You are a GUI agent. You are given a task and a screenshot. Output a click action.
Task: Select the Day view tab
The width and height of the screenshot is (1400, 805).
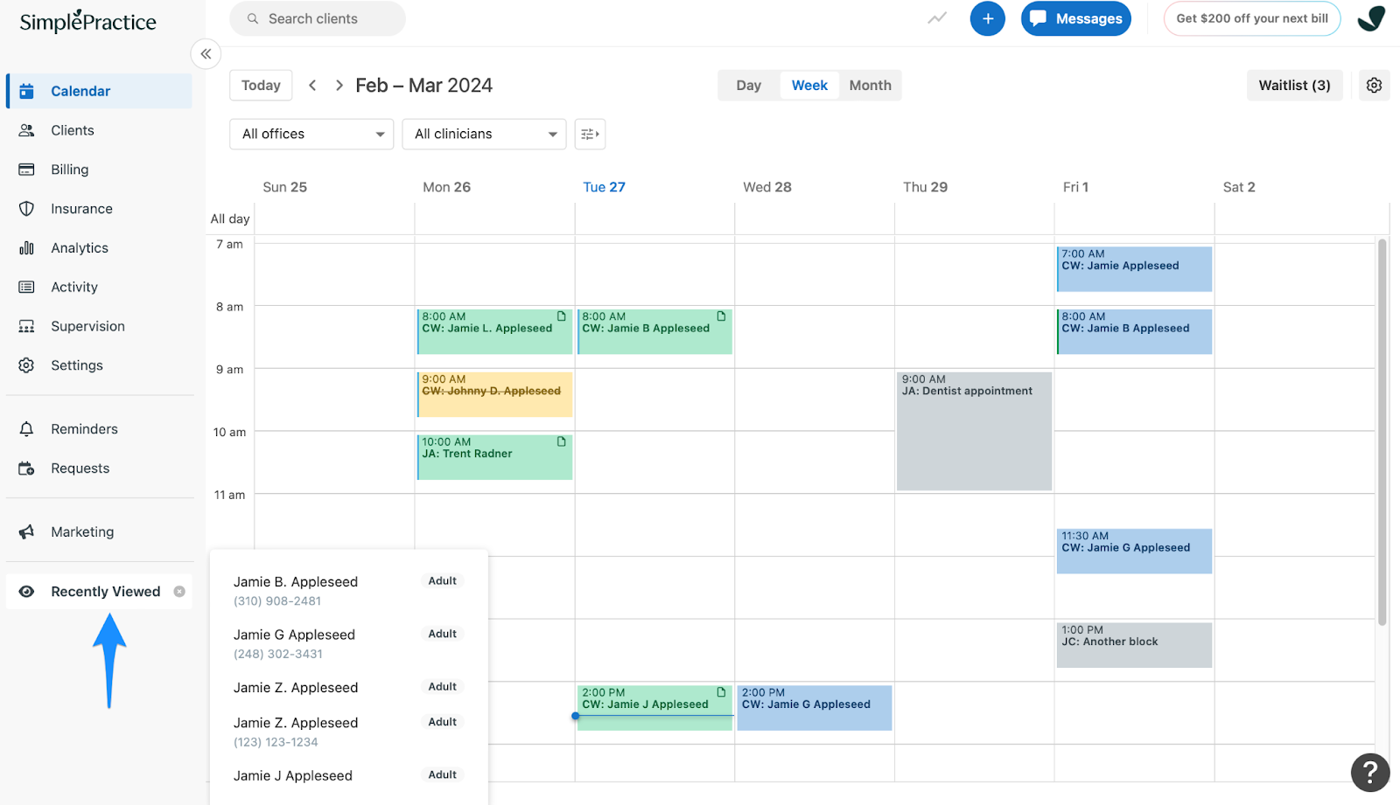point(748,85)
